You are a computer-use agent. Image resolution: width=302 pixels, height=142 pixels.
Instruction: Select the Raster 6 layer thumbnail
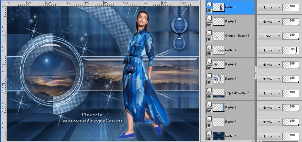(219, 21)
